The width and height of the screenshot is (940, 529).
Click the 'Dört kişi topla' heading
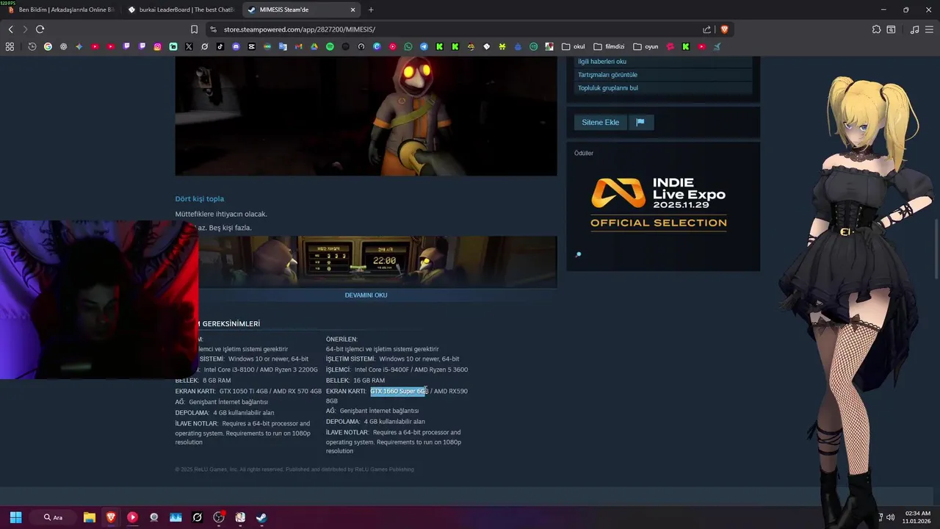click(200, 199)
